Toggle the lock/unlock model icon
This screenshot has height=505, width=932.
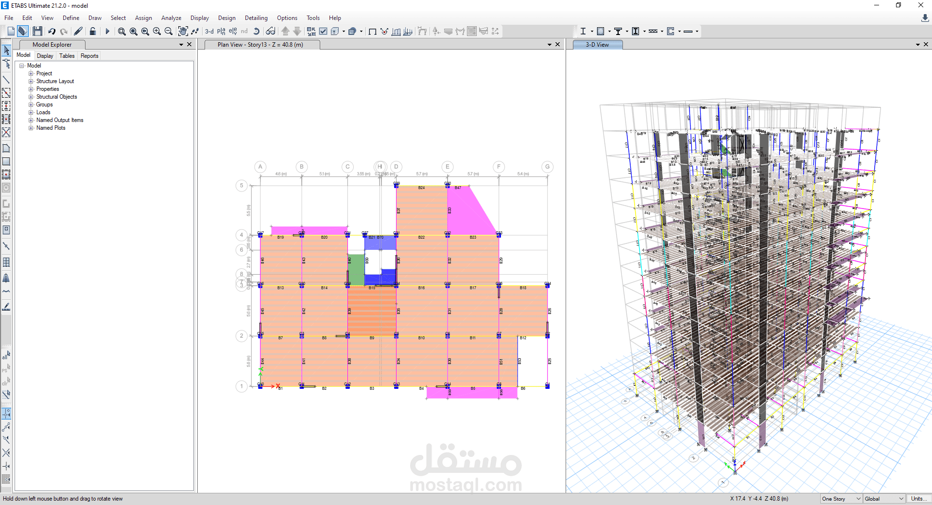(x=93, y=31)
